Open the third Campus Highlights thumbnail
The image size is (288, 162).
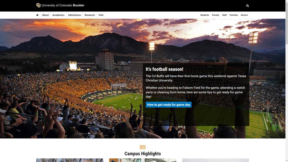click(x=216, y=160)
